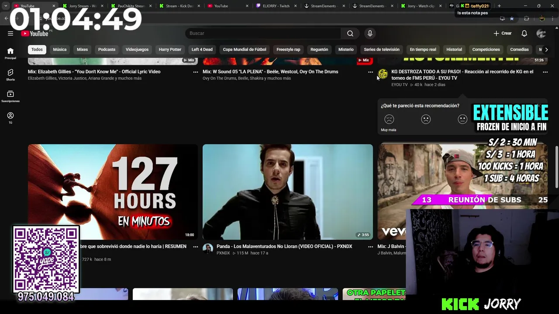
Task: Open the Tú section in sidebar
Action: point(10,118)
